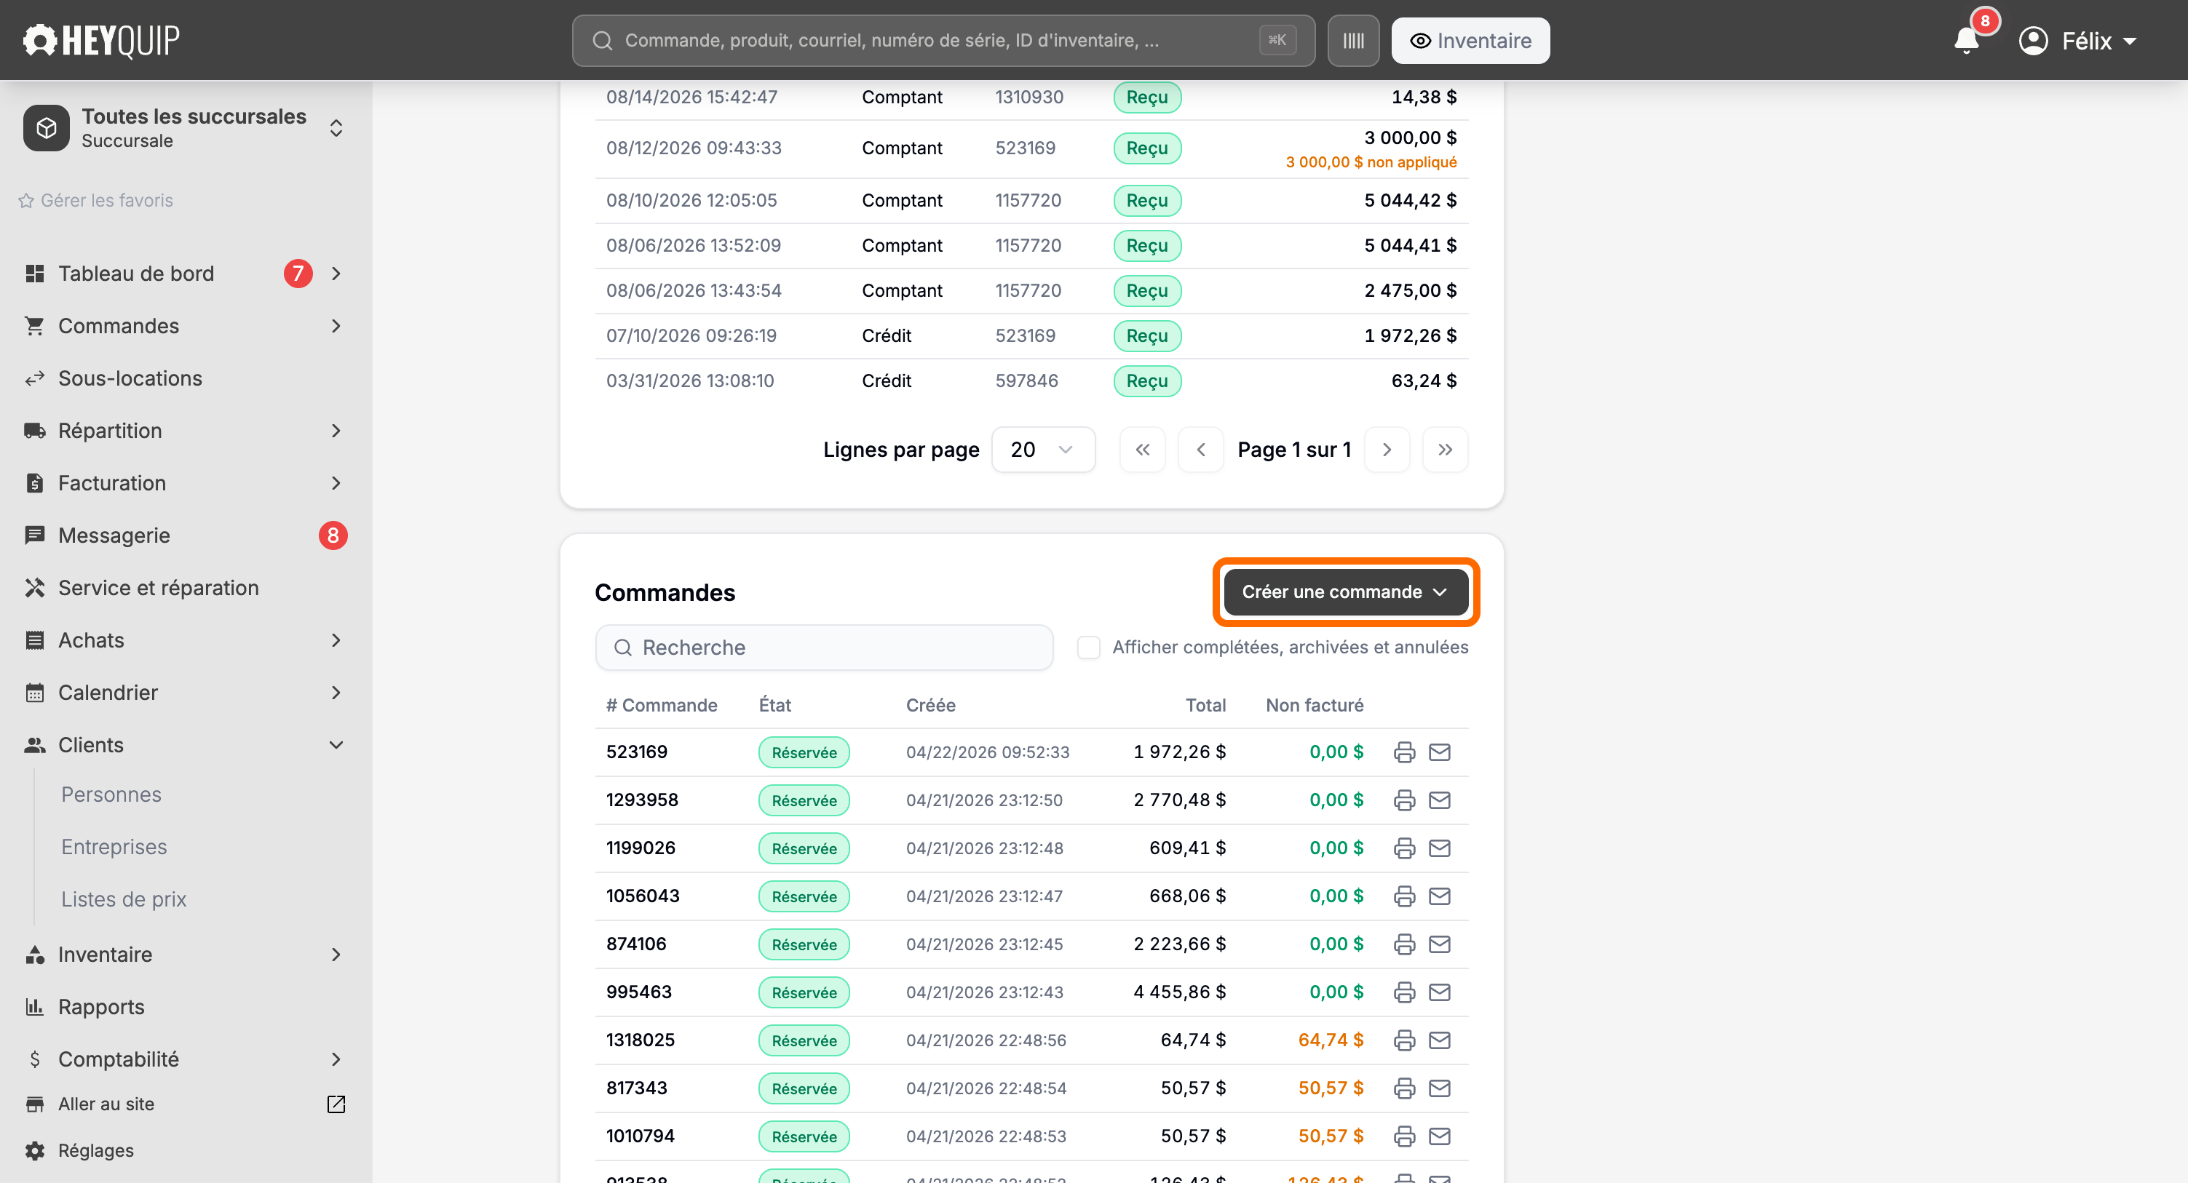
Task: Open the Félix user menu
Action: point(2077,40)
